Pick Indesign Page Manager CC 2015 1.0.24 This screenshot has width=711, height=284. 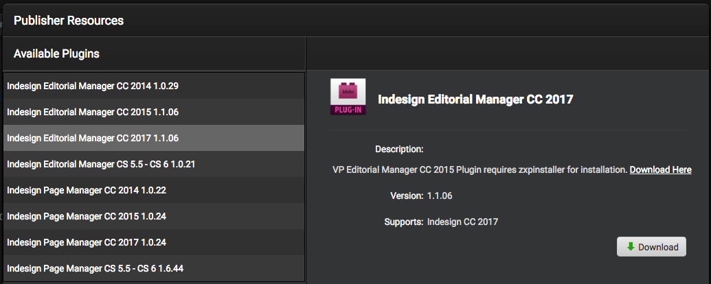click(86, 216)
